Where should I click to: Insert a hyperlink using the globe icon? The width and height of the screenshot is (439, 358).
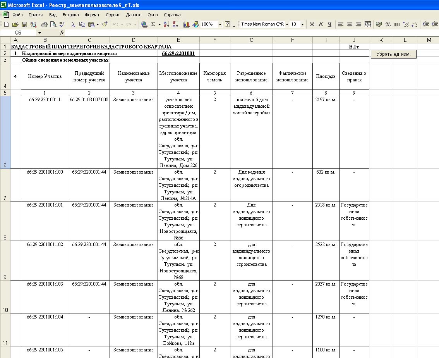pos(144,24)
